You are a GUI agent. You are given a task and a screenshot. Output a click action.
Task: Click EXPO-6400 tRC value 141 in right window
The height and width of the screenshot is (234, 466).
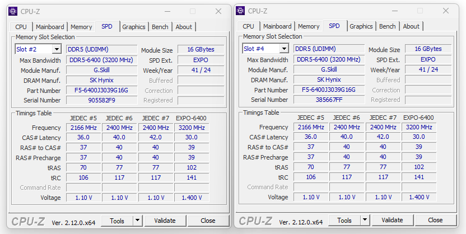(419, 177)
